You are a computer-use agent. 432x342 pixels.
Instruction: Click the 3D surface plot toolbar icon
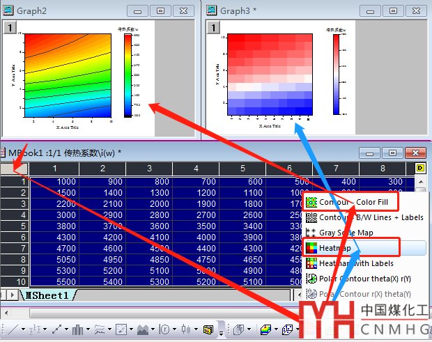(265, 329)
